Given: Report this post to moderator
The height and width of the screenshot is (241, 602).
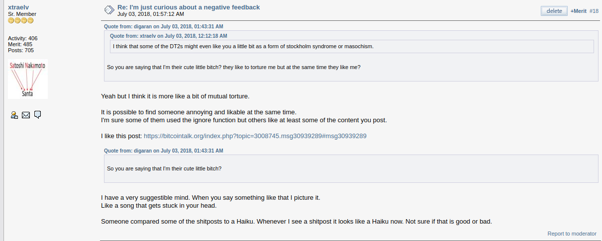Looking at the screenshot, I should [572, 234].
